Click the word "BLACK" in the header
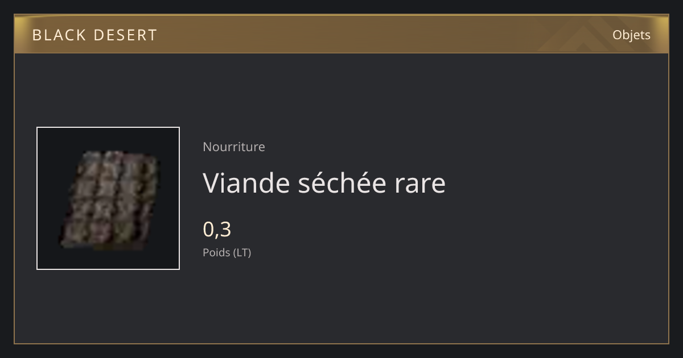 click(58, 35)
